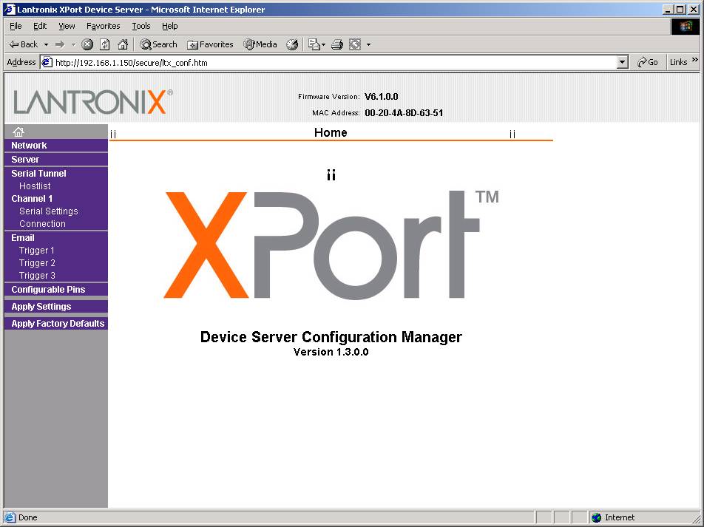Open the Search toolbar button
The width and height of the screenshot is (704, 527).
pos(158,44)
